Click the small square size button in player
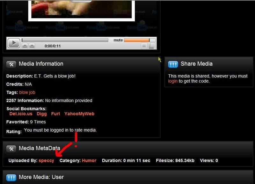Screen dimensions: 255x184 click(144, 46)
